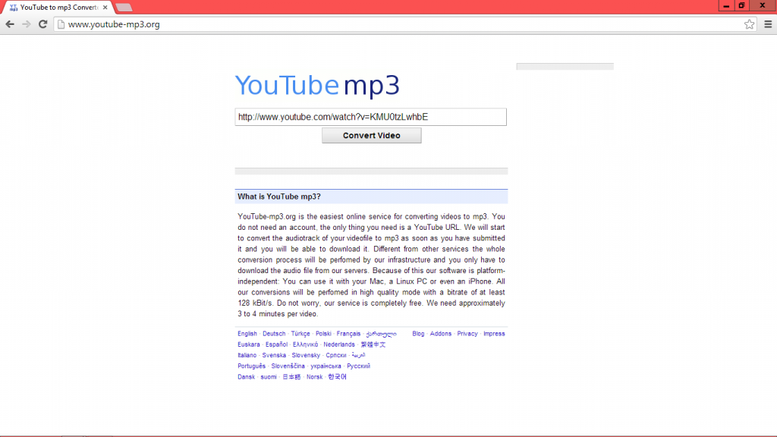Focus the YouTube URL input field
The width and height of the screenshot is (777, 437).
(x=370, y=117)
